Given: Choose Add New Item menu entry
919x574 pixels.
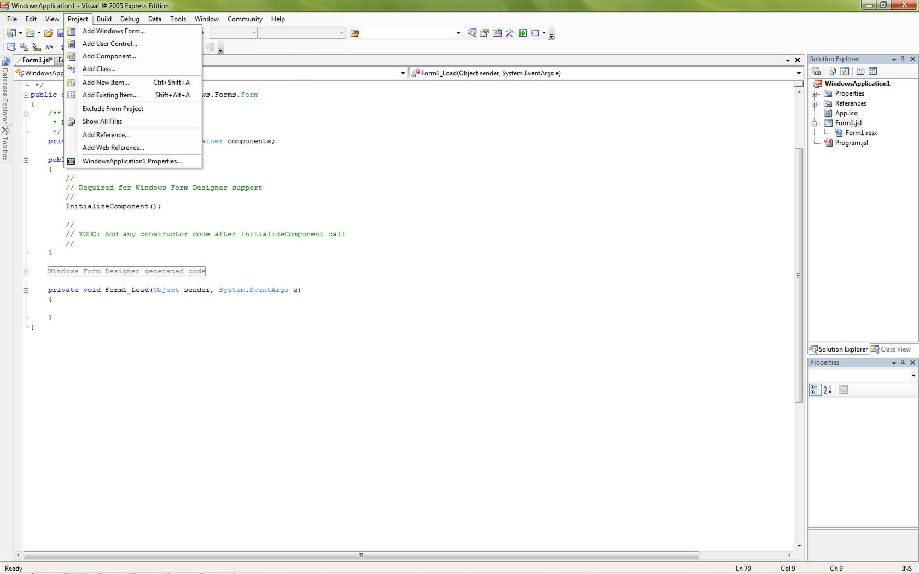Looking at the screenshot, I should coord(133,83).
